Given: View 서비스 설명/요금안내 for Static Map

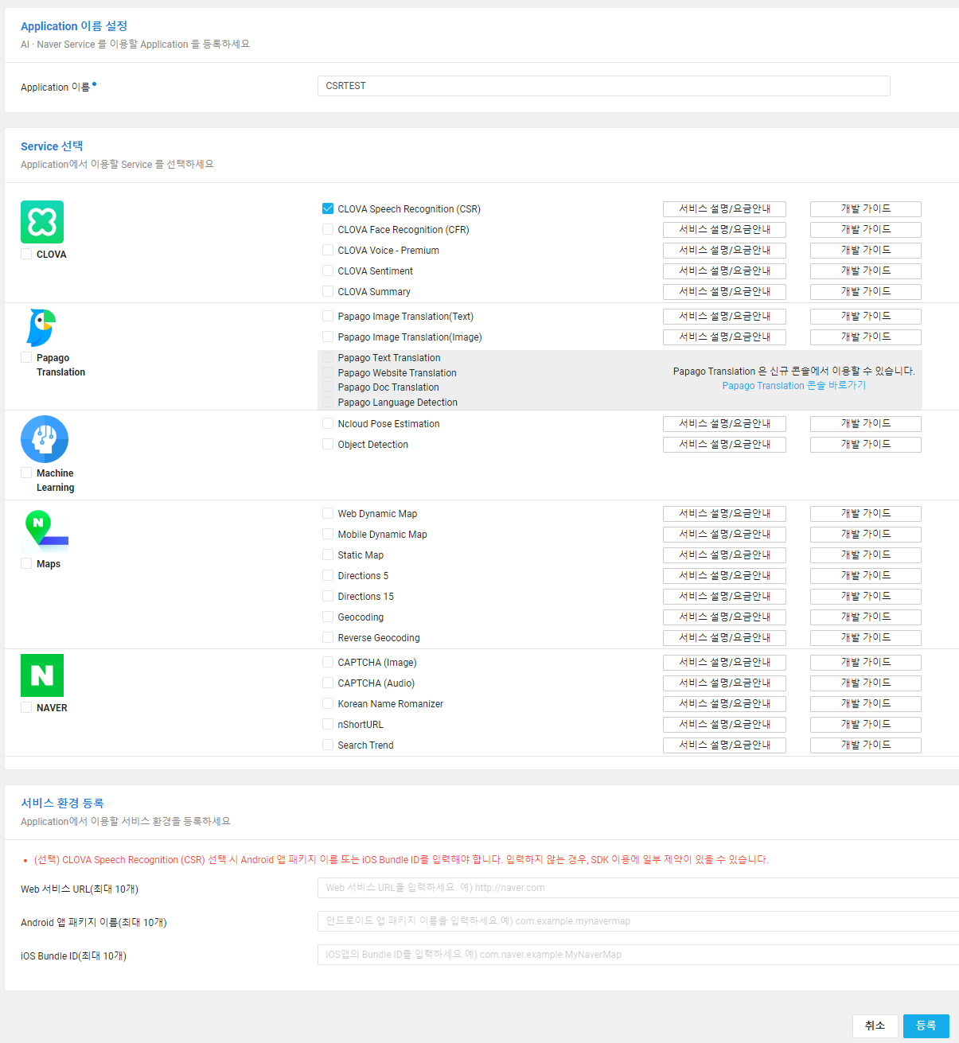Looking at the screenshot, I should tap(724, 555).
